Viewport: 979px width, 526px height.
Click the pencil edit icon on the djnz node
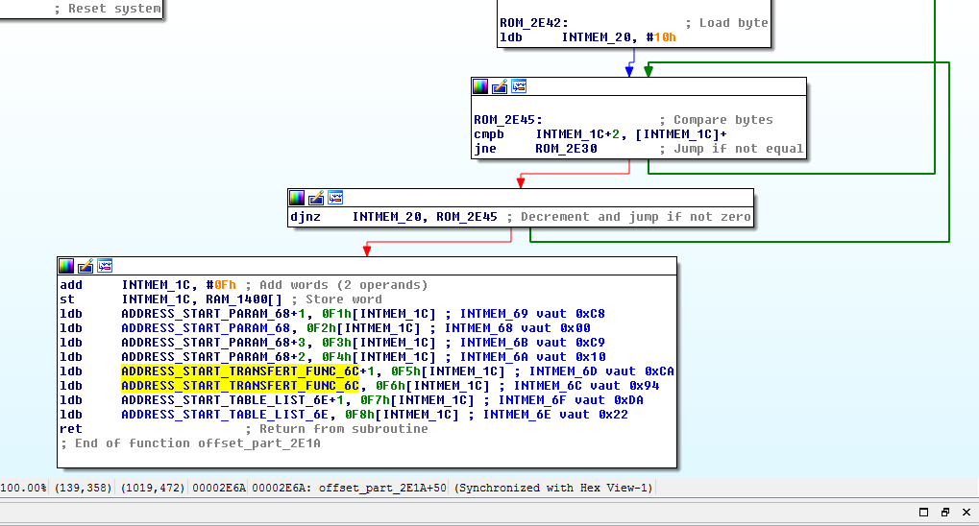(x=316, y=199)
